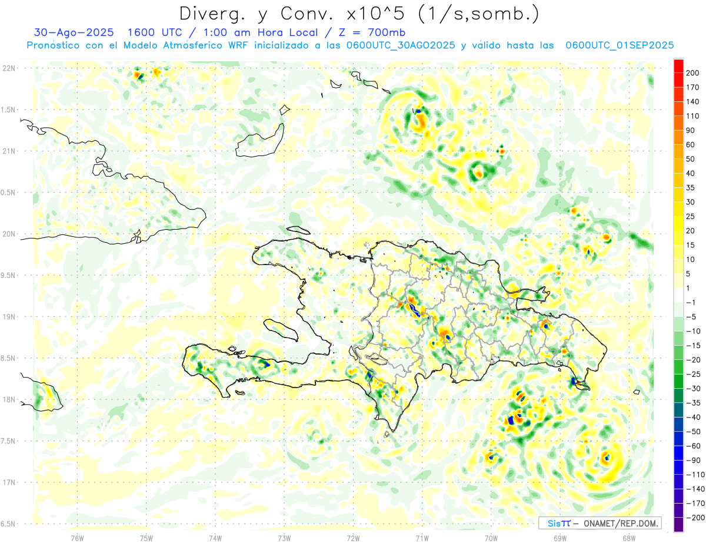Click the legend value '-5'
This screenshot has height=546, width=706.
pos(692,317)
